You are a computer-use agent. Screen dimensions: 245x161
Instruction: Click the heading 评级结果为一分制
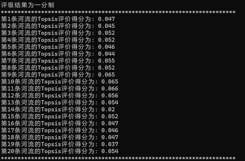pos(28,5)
